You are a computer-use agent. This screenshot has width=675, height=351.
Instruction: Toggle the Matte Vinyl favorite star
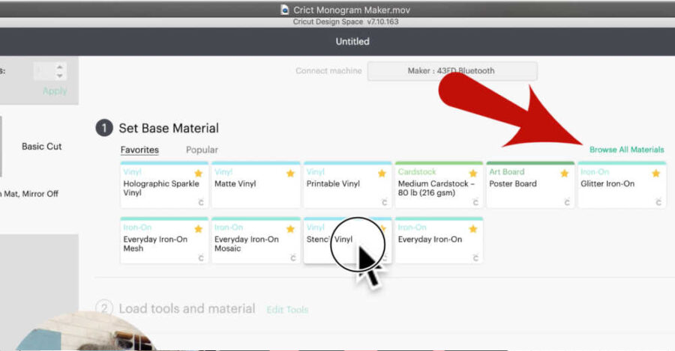click(x=290, y=174)
